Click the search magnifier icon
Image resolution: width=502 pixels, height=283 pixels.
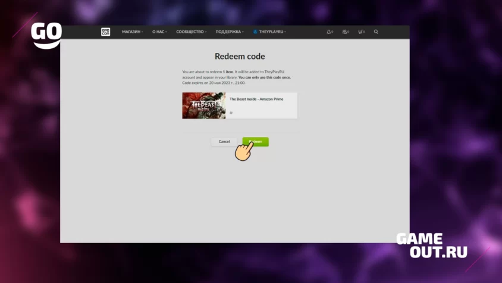click(376, 32)
